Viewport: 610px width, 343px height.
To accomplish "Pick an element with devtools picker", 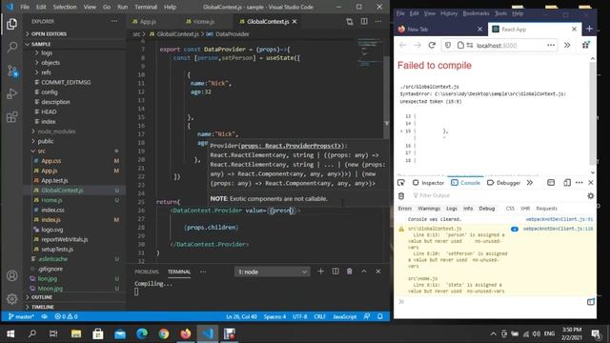I will (x=401, y=182).
